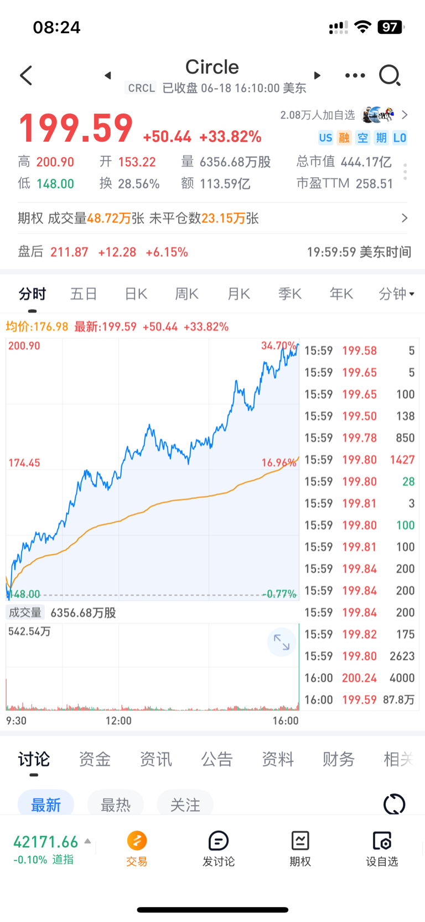Open the 公告 announcements tab
This screenshot has width=425, height=922.
216,759
